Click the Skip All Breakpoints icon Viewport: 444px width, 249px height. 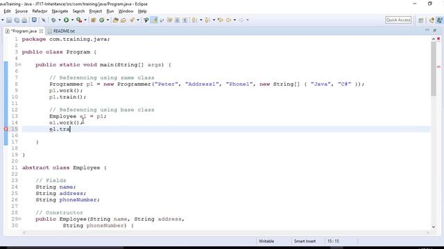[44, 20]
